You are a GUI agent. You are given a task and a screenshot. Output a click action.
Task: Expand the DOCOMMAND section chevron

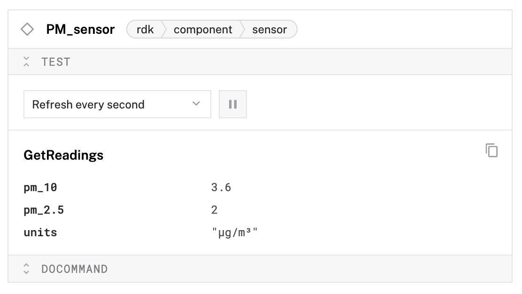pyautogui.click(x=26, y=269)
